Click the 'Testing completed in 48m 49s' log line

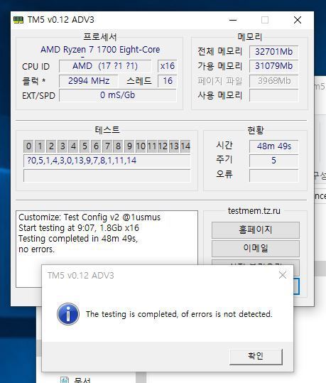[x=78, y=239]
